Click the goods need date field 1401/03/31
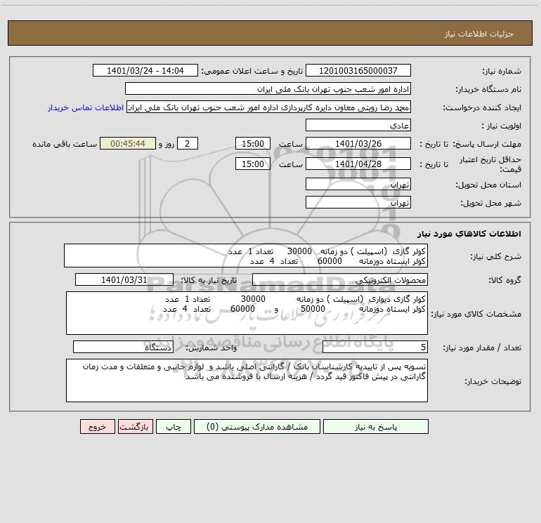 (x=124, y=279)
